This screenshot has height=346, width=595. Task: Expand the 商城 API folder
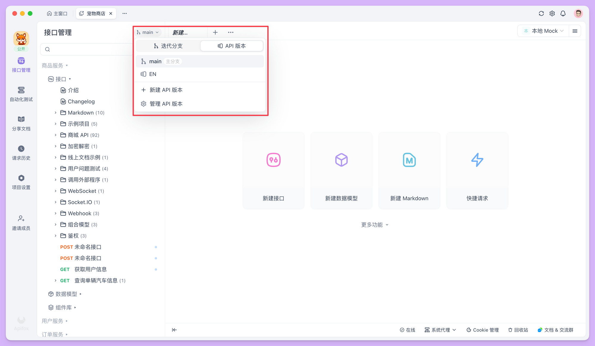coord(55,135)
